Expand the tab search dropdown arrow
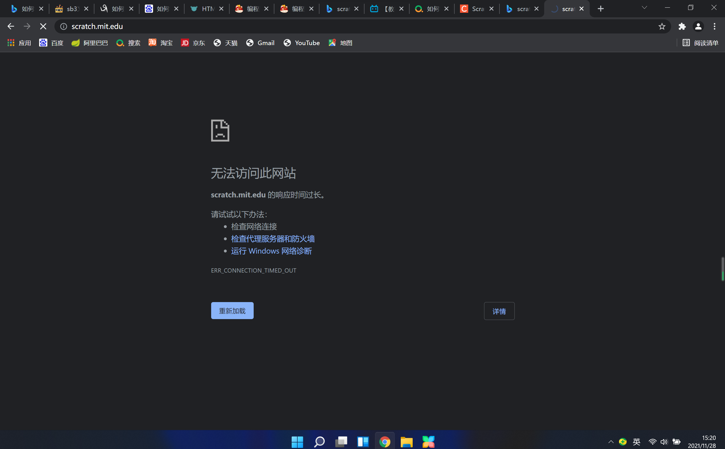 (644, 8)
